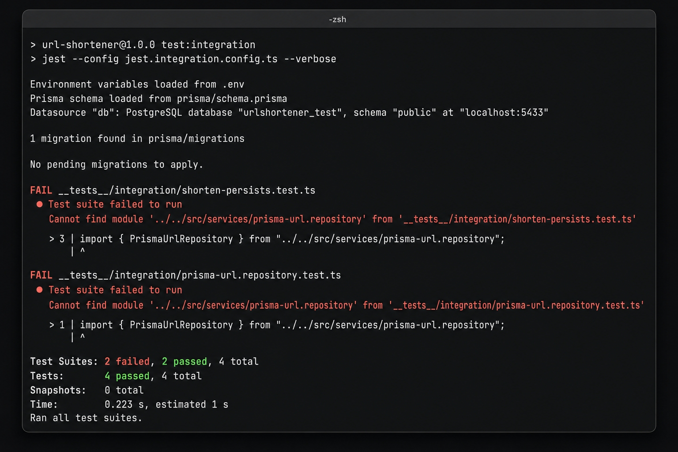
Task: Click the Time '0.223 s' value
Action: (x=124, y=404)
